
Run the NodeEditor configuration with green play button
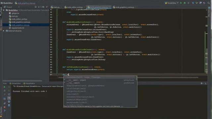tap(181, 3)
